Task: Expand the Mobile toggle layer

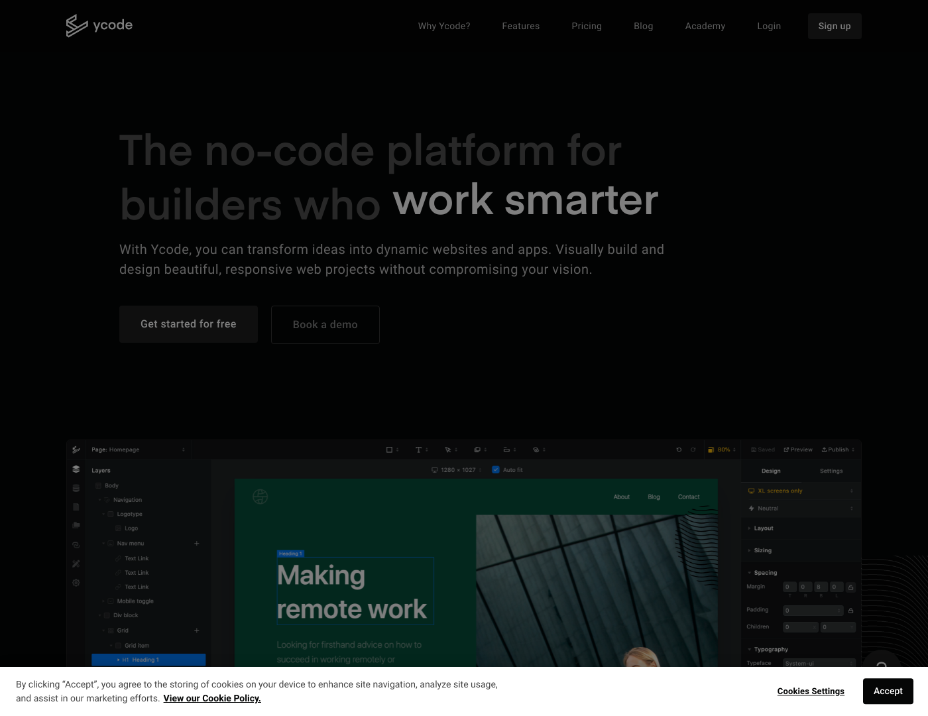Action: 103,601
